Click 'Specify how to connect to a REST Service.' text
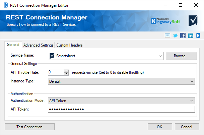The height and width of the screenshot is (135, 204). (x=41, y=24)
